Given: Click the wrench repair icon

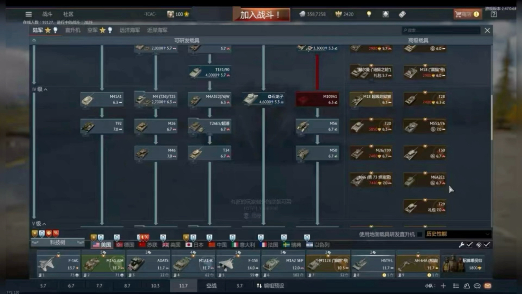Looking at the screenshot, I should coord(462,245).
